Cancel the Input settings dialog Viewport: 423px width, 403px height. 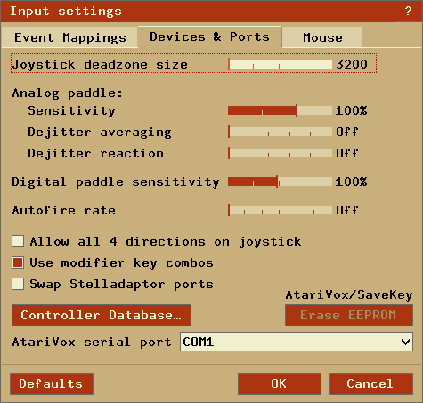[371, 383]
